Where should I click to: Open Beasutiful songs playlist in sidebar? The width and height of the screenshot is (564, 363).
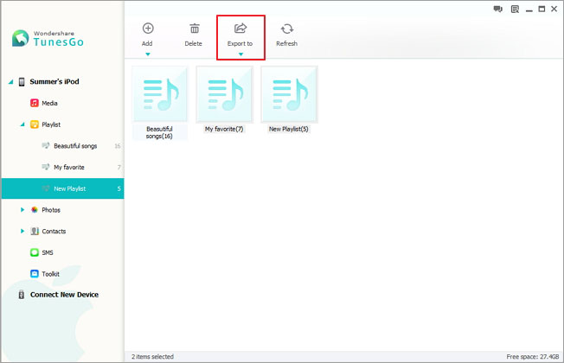coord(75,146)
